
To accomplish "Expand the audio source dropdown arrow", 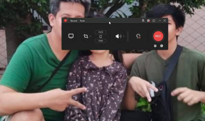I will click(124, 36).
